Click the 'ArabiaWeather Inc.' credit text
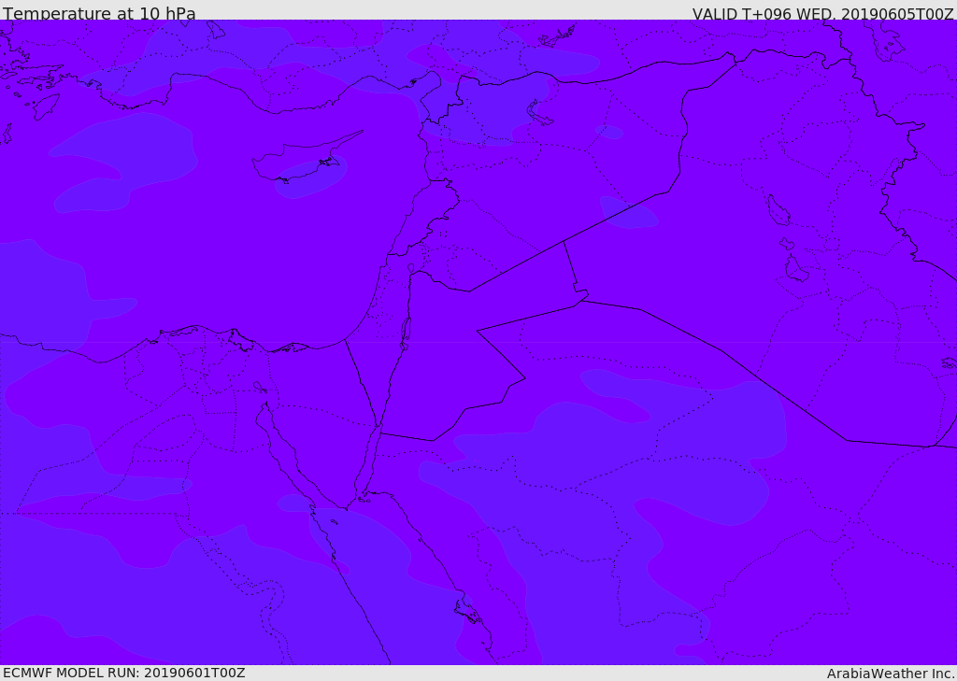This screenshot has width=957, height=681. coord(892,674)
